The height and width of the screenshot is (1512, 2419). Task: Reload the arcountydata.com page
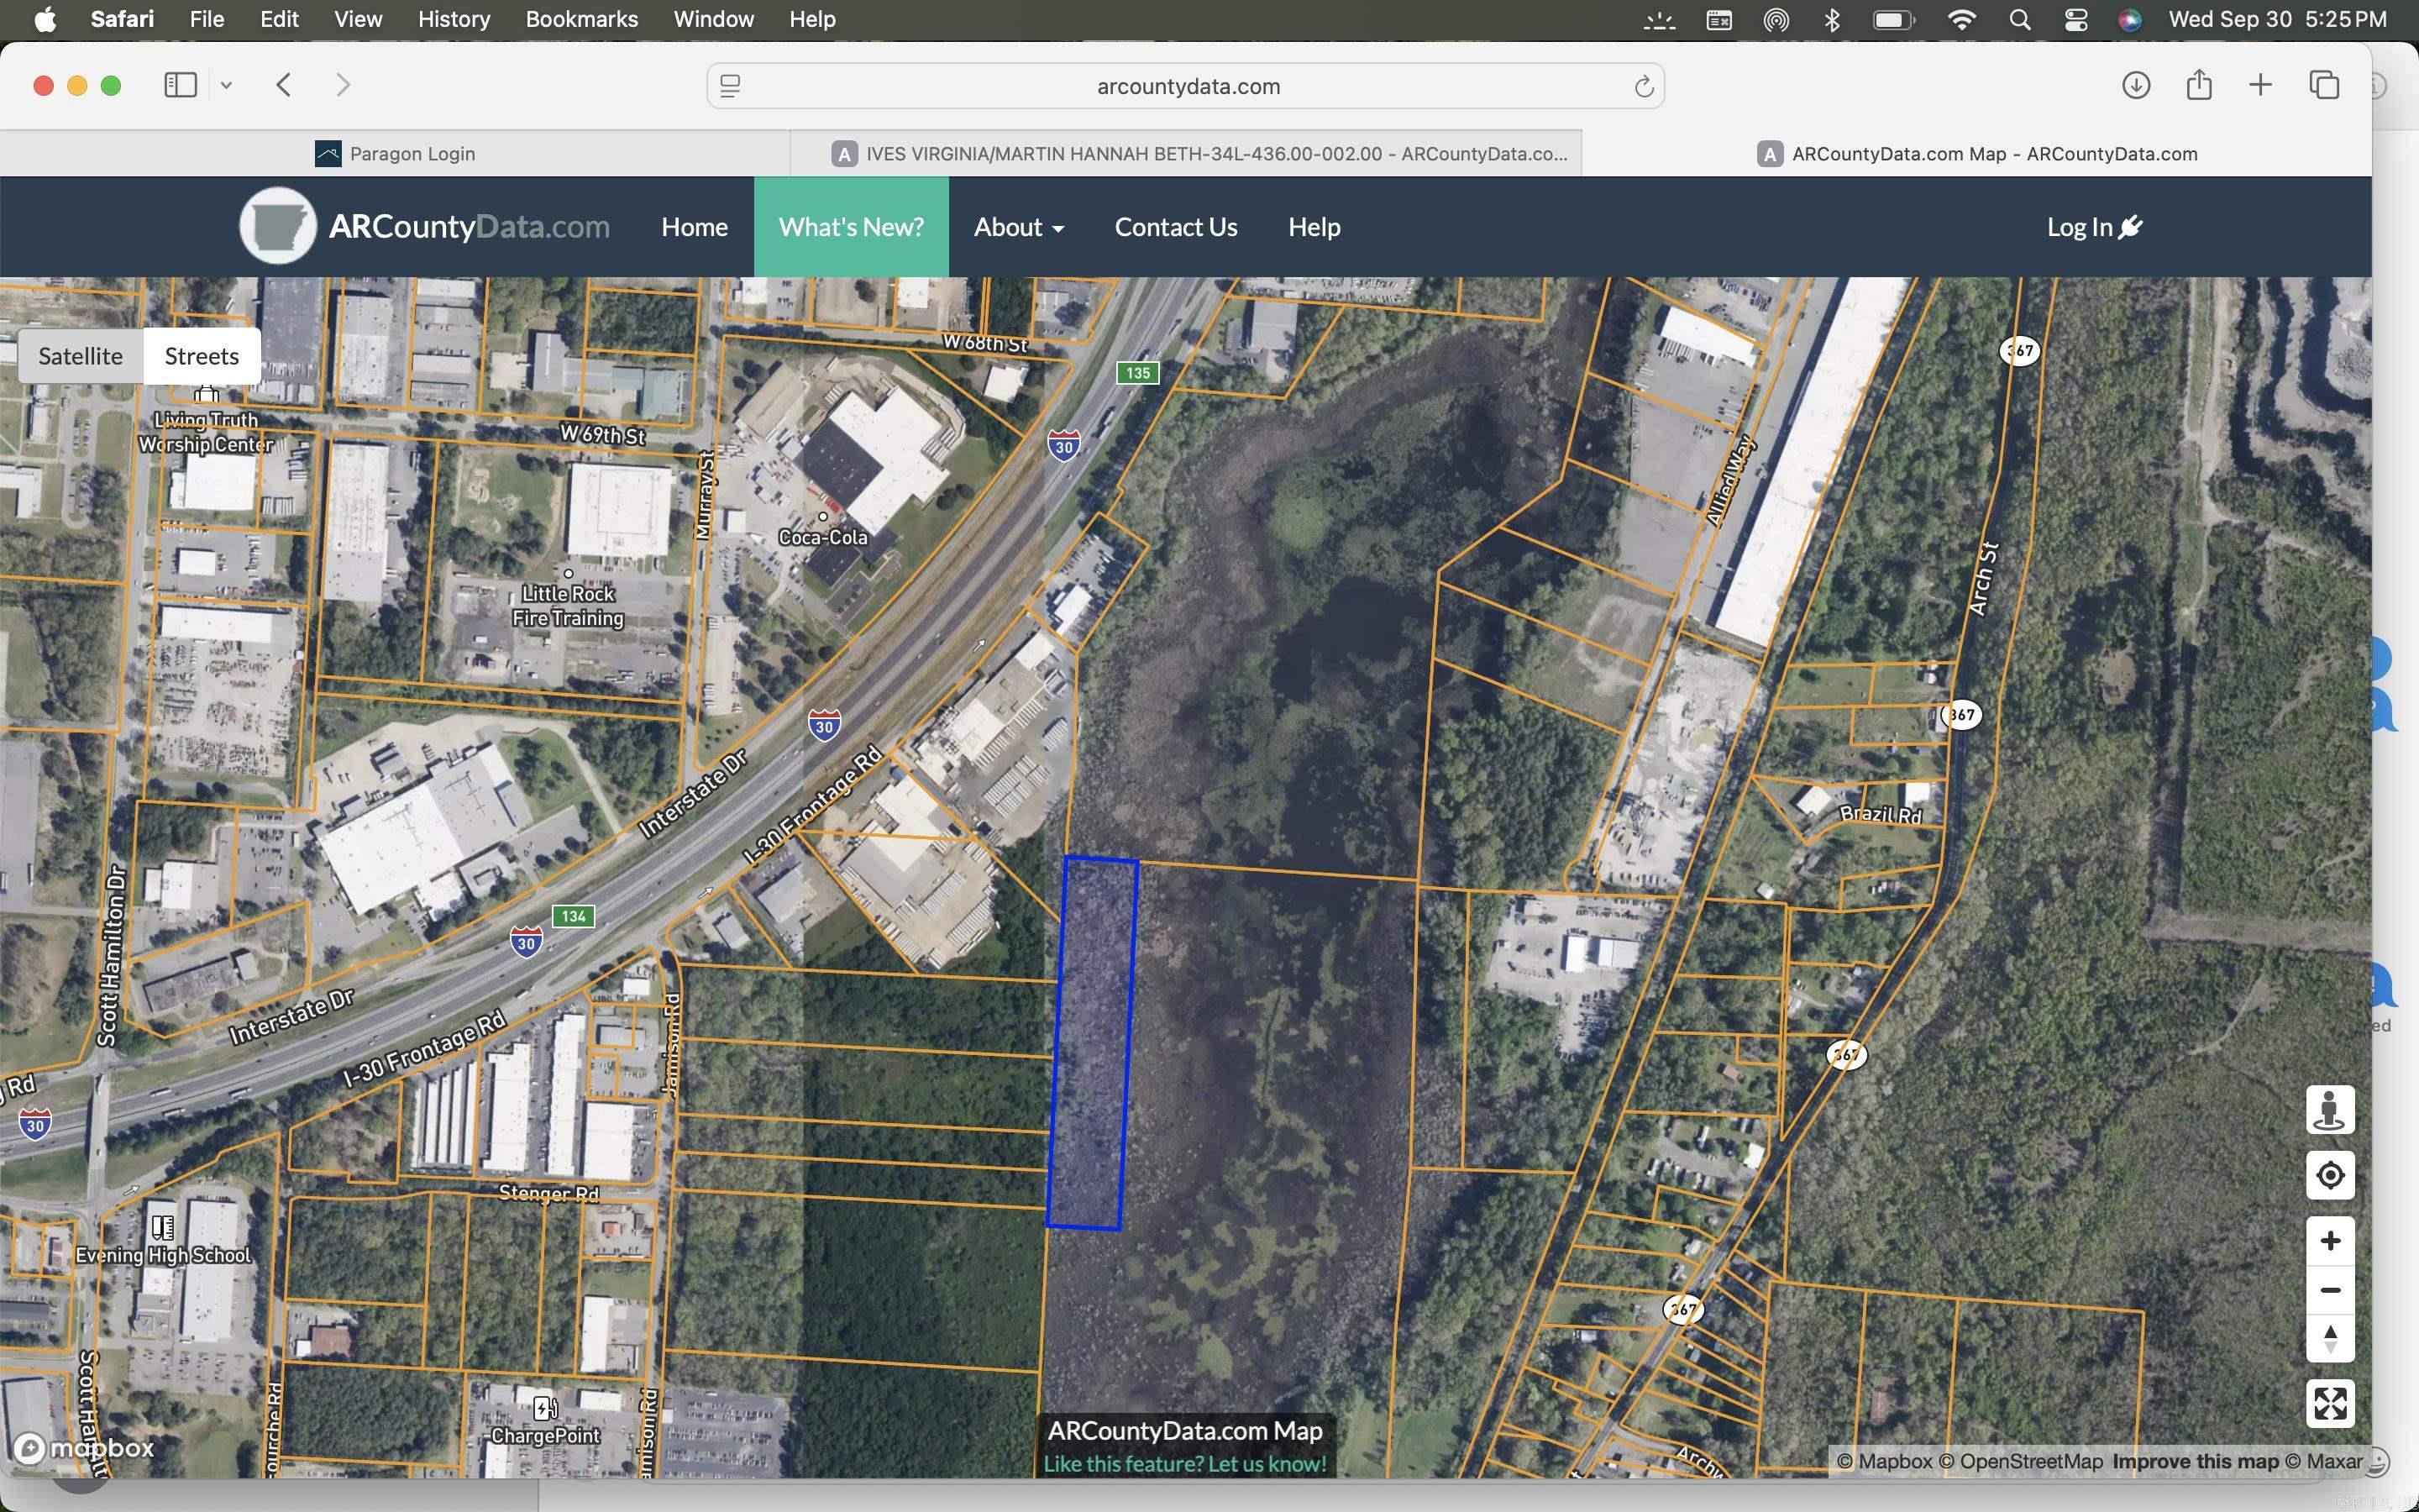[1643, 87]
